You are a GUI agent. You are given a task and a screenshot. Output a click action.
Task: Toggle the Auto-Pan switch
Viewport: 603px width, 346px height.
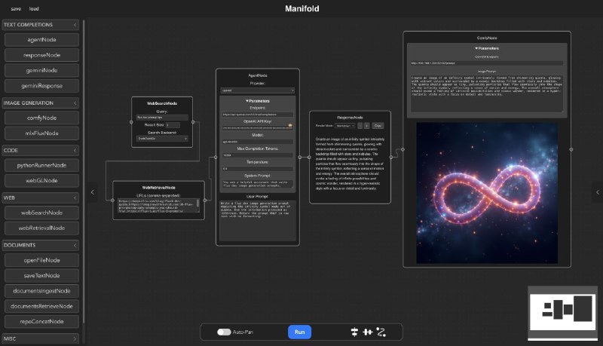pyautogui.click(x=224, y=332)
